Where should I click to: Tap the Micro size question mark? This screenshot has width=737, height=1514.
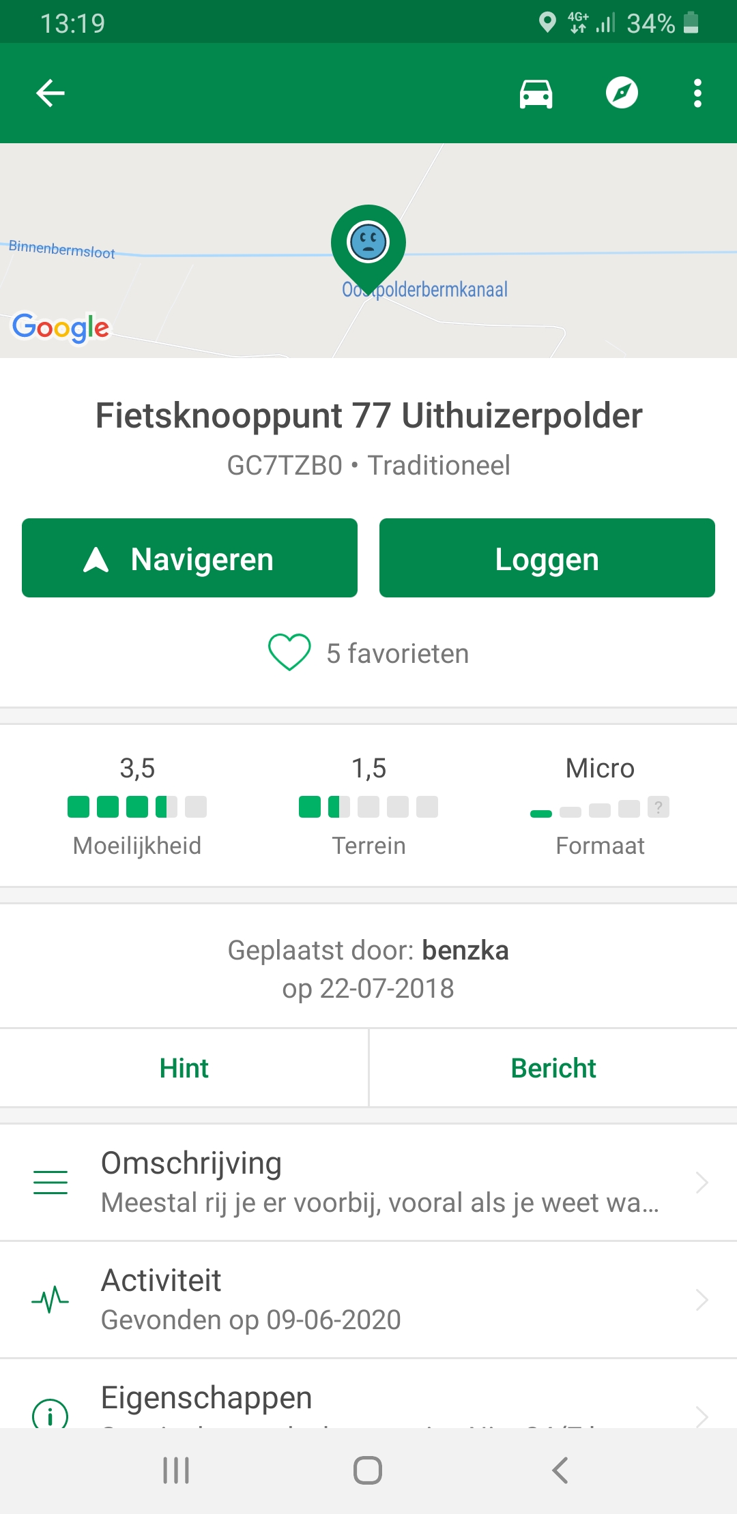pos(659,807)
